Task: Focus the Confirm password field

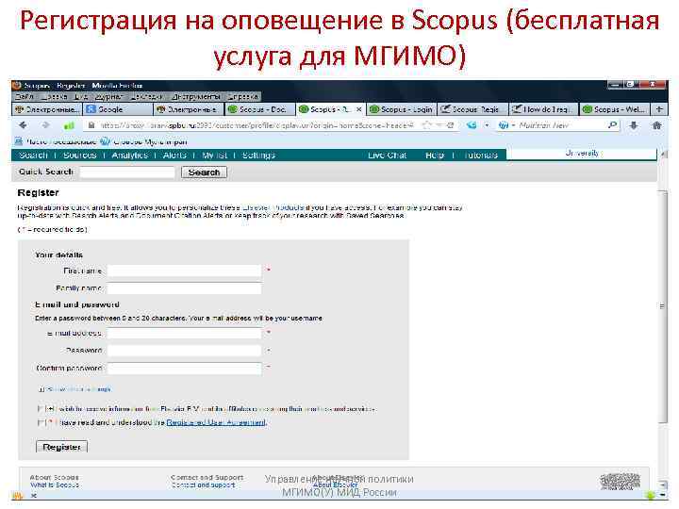Action: 185,368
